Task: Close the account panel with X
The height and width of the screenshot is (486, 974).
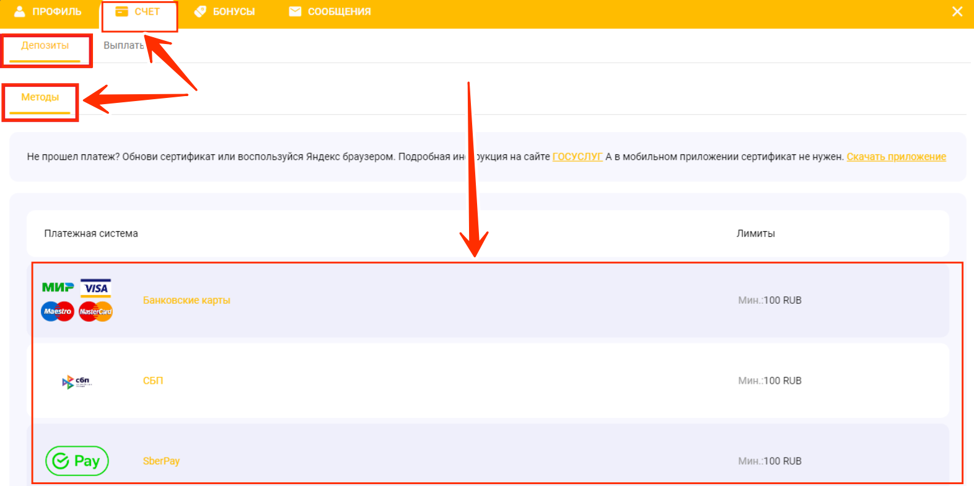Action: 957,12
